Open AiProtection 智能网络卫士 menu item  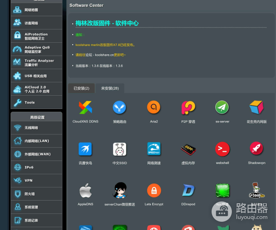point(36,36)
